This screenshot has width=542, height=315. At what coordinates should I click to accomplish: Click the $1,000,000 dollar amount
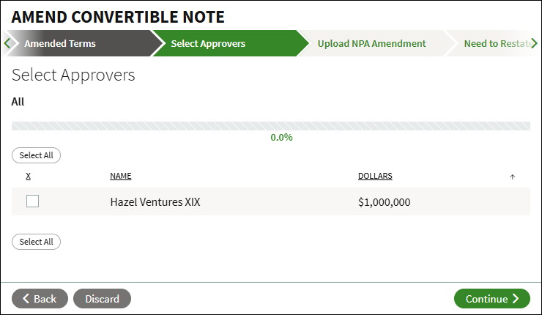384,202
